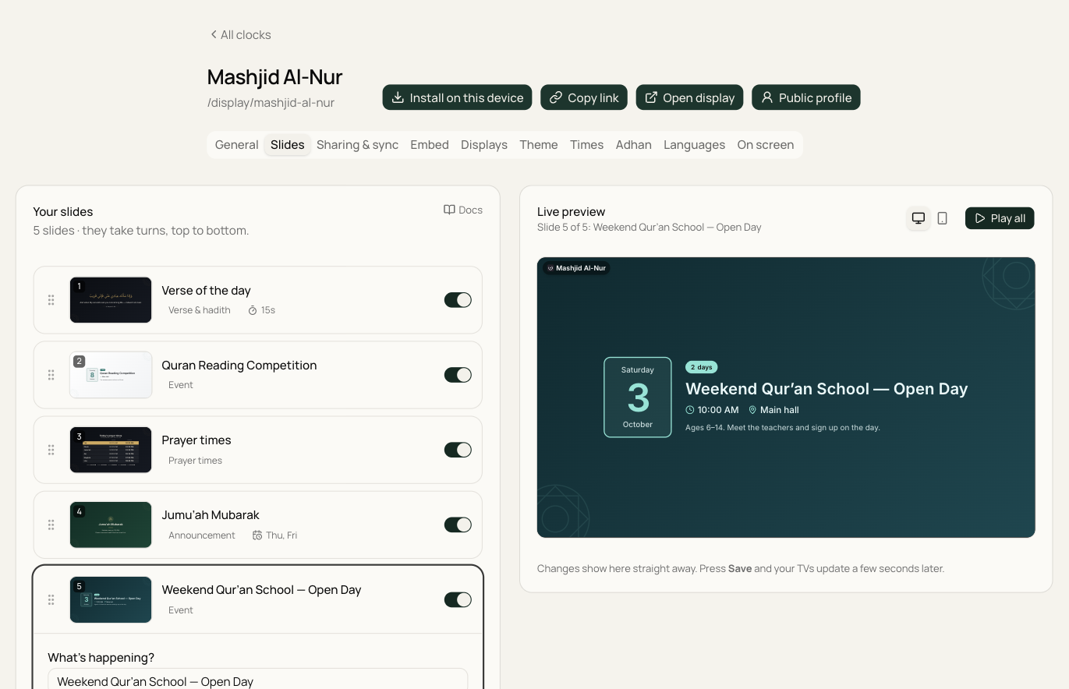Switch to the Displays tab

(484, 144)
